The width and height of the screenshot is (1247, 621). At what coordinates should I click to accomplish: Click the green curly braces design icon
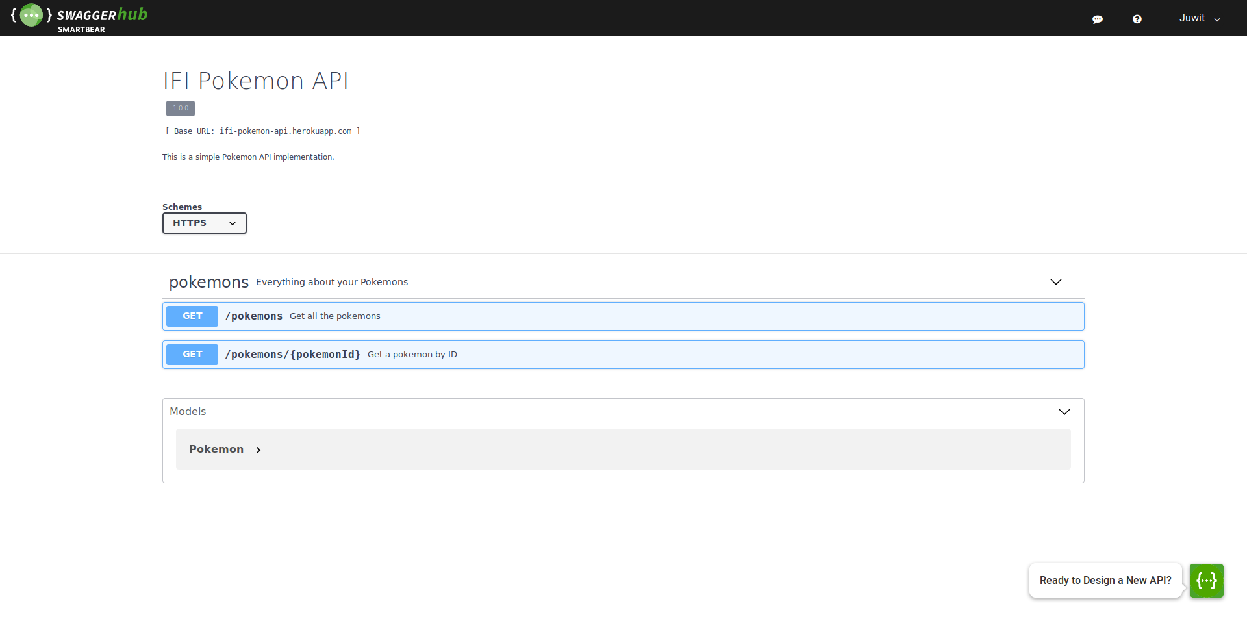tap(1206, 580)
